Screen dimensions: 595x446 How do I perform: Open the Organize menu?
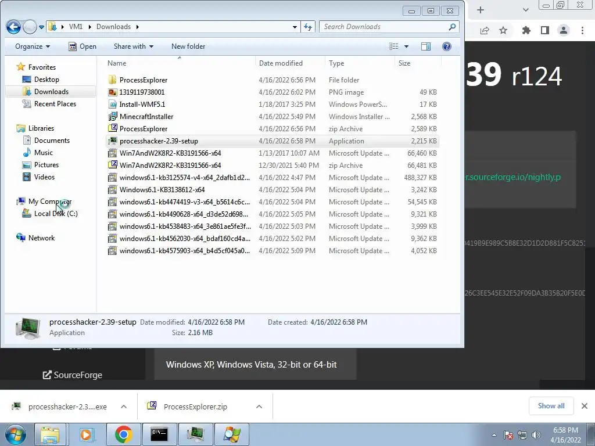pyautogui.click(x=33, y=46)
